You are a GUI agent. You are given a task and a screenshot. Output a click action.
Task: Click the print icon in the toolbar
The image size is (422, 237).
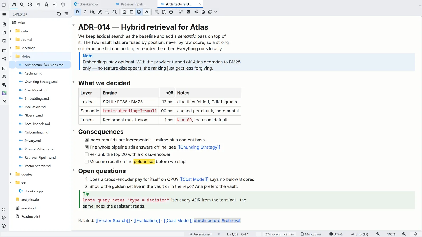pyautogui.click(x=171, y=12)
